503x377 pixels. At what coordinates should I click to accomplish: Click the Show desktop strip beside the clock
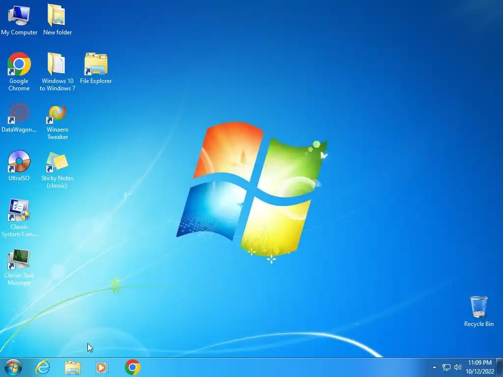[x=500, y=367]
